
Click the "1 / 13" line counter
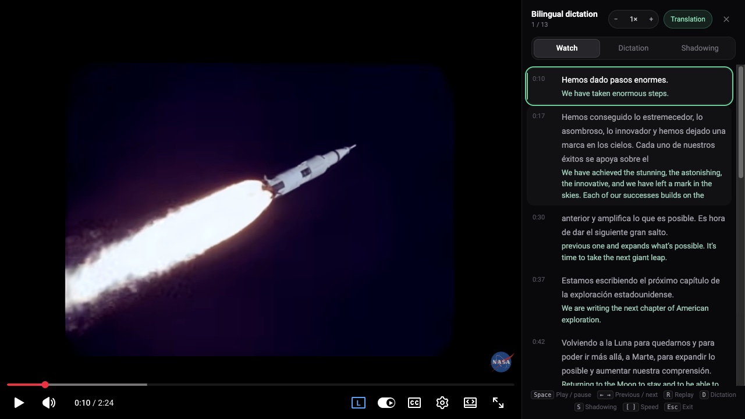(540, 25)
